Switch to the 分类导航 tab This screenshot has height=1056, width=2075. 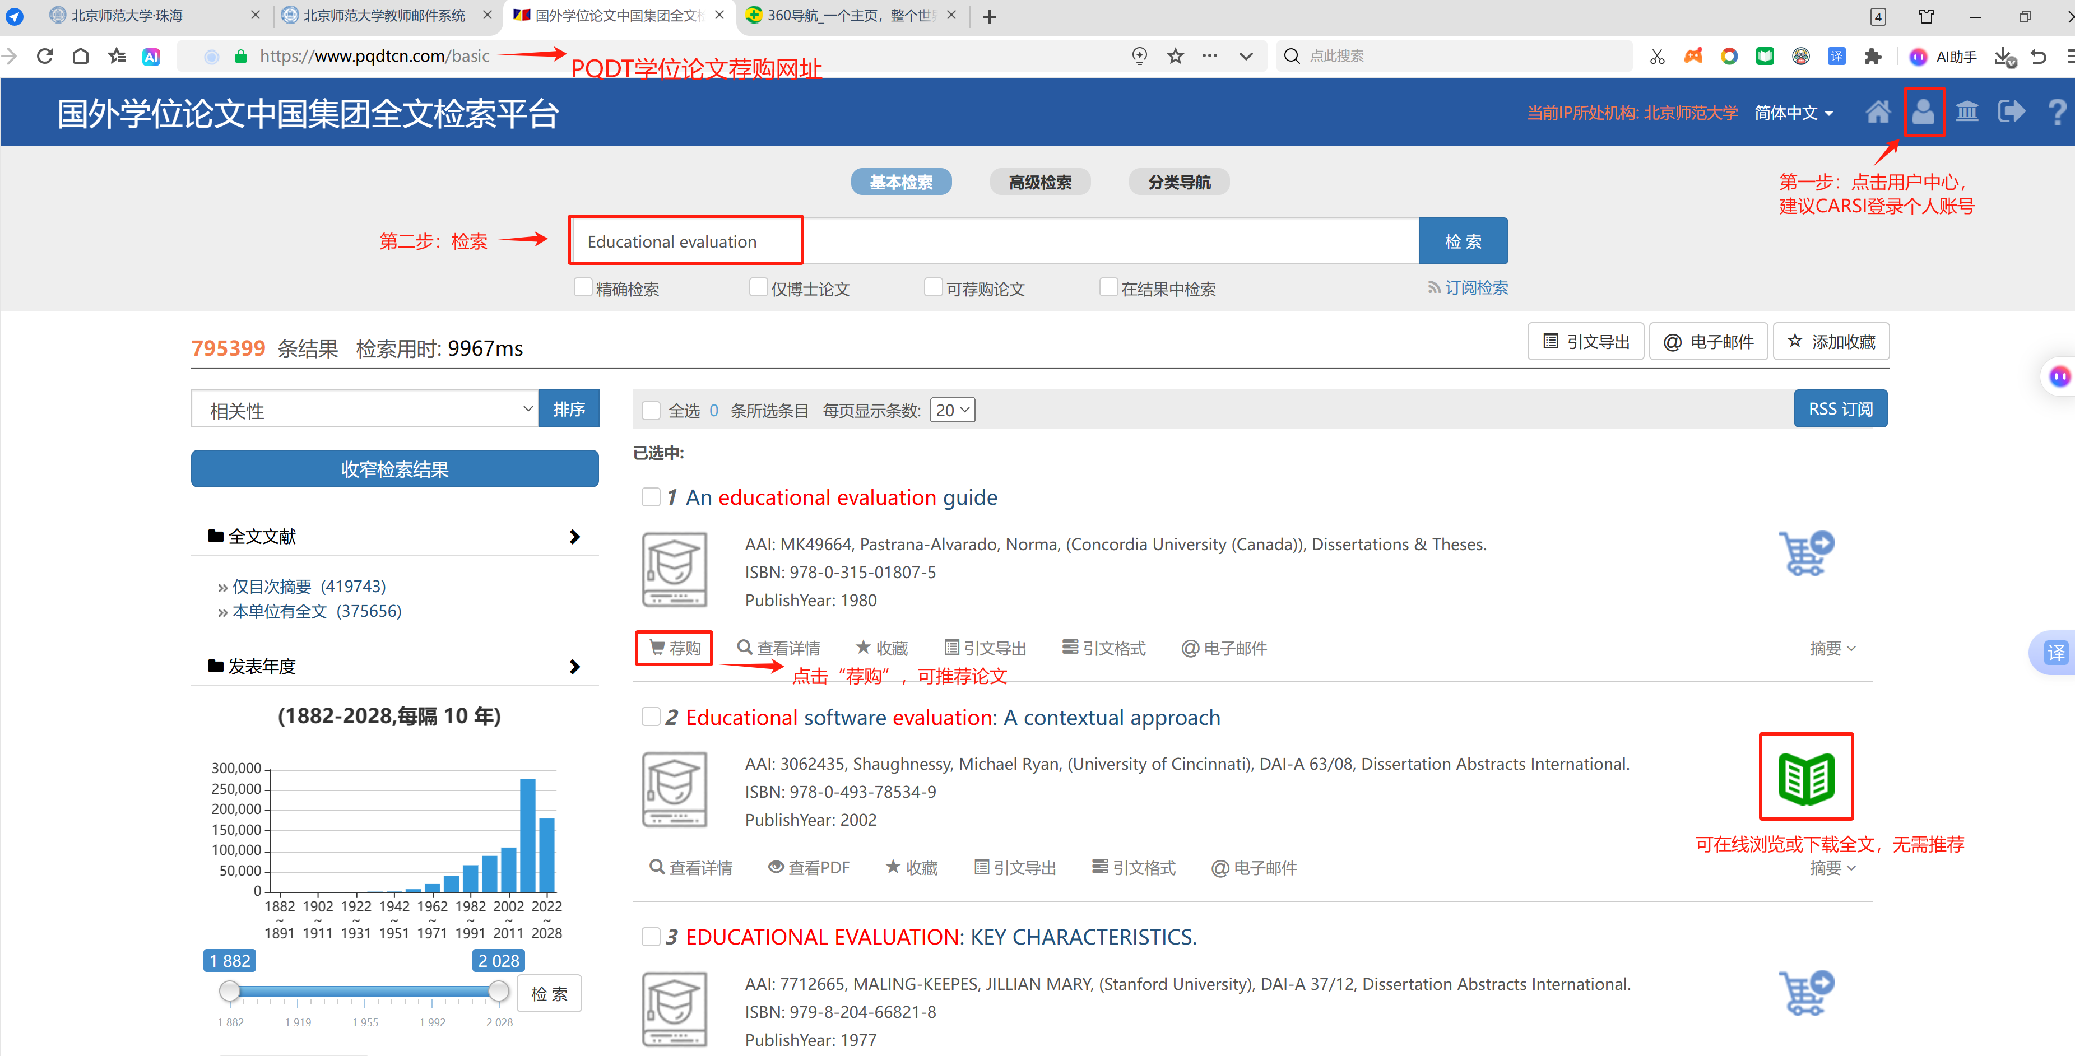coord(1179,182)
